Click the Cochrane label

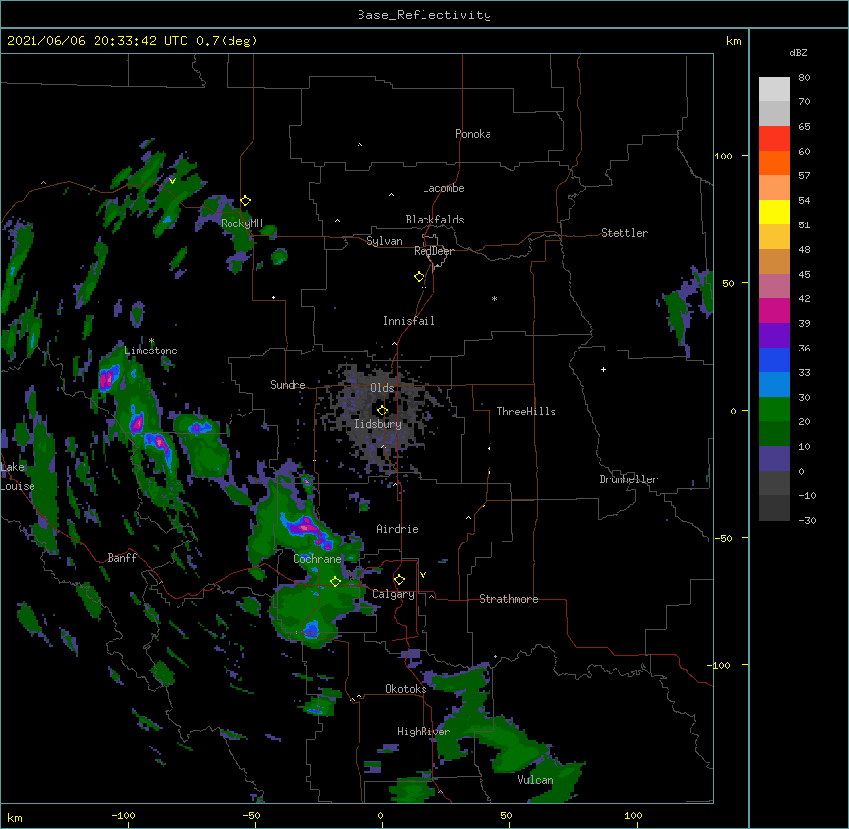pos(317,559)
